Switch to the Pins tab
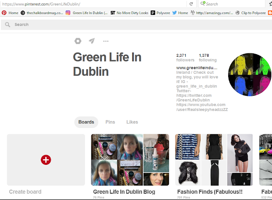The width and height of the screenshot is (272, 200). (110, 122)
